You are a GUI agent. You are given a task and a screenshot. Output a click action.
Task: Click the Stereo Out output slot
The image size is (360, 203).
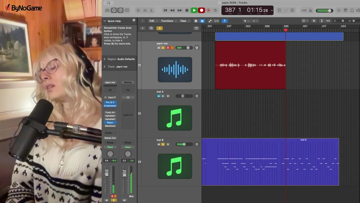[110, 138]
